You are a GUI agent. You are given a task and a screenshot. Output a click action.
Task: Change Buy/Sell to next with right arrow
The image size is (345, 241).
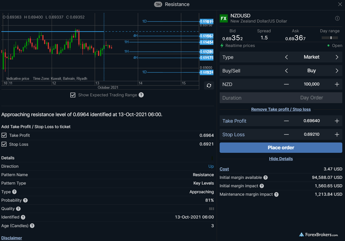click(337, 71)
